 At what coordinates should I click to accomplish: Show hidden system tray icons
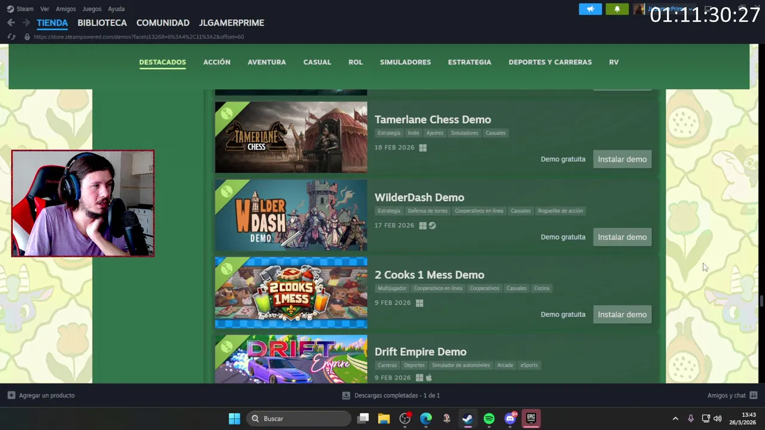[675, 419]
